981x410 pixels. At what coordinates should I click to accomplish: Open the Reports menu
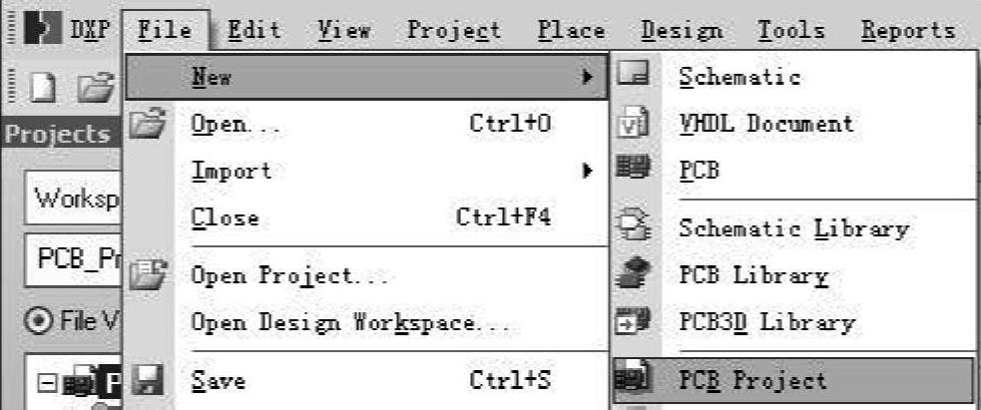click(908, 29)
